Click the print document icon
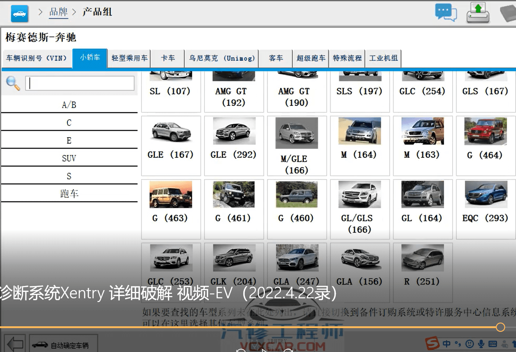The image size is (516, 352). [x=478, y=12]
